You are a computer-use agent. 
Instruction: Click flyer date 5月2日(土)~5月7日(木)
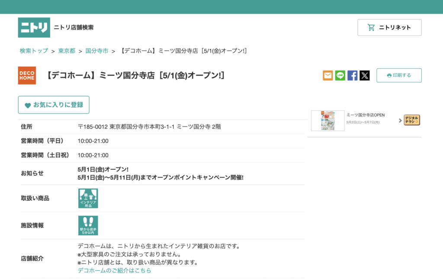coord(363,122)
